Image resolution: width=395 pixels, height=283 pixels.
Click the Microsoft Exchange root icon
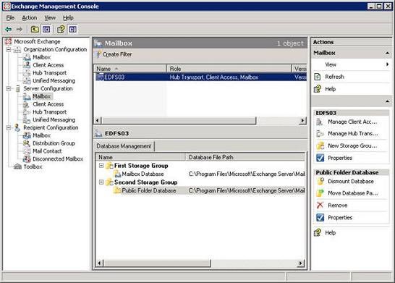click(x=9, y=41)
